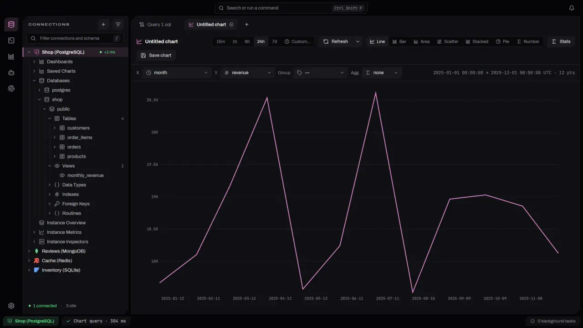
Task: Select the products table row
Action: [x=76, y=156]
